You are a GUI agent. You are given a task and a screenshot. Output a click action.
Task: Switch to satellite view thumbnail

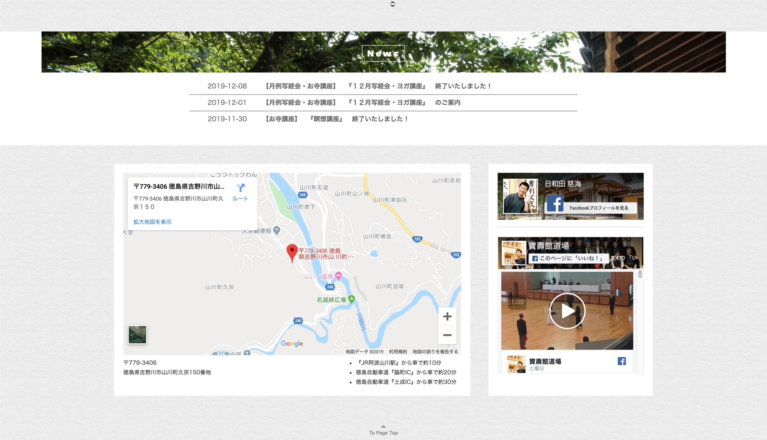(137, 335)
